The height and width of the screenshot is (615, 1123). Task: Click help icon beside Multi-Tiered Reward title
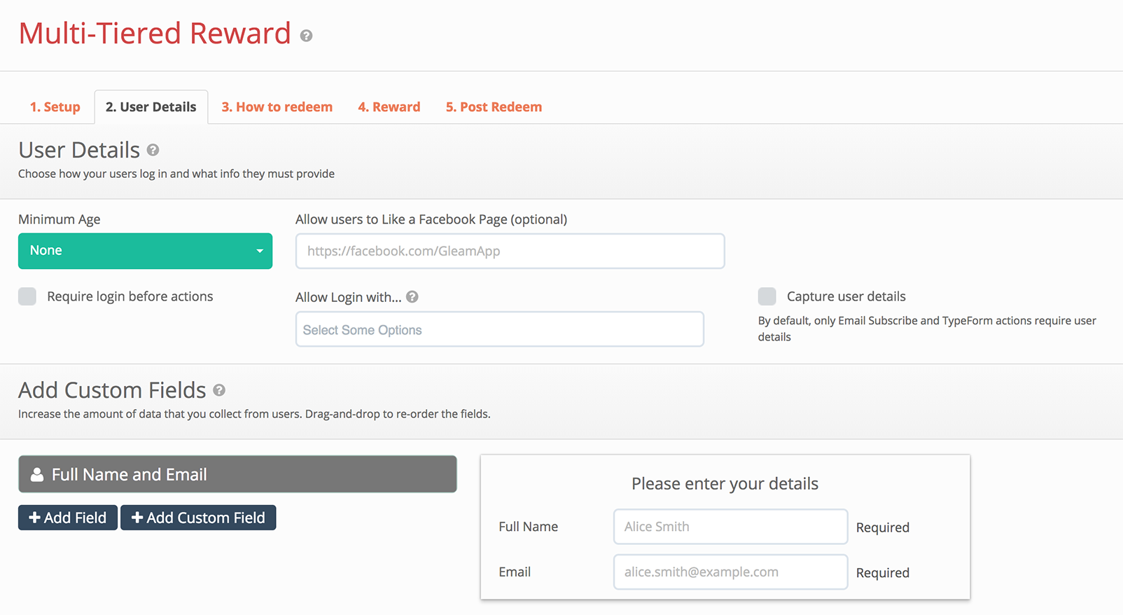pos(306,36)
